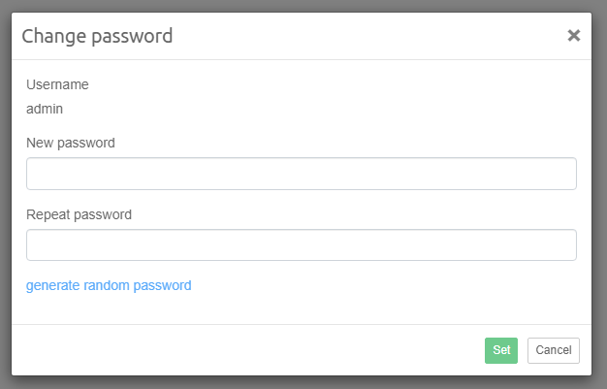The image size is (607, 389).
Task: Close the Change password dialog with X
Action: [573, 36]
